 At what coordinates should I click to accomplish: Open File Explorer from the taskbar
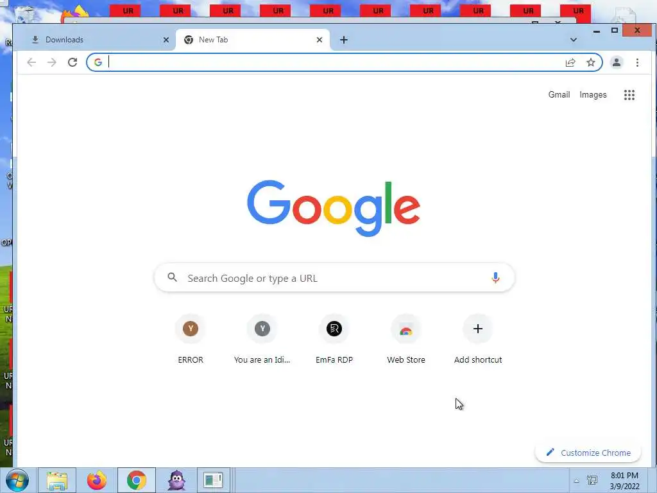(57, 480)
